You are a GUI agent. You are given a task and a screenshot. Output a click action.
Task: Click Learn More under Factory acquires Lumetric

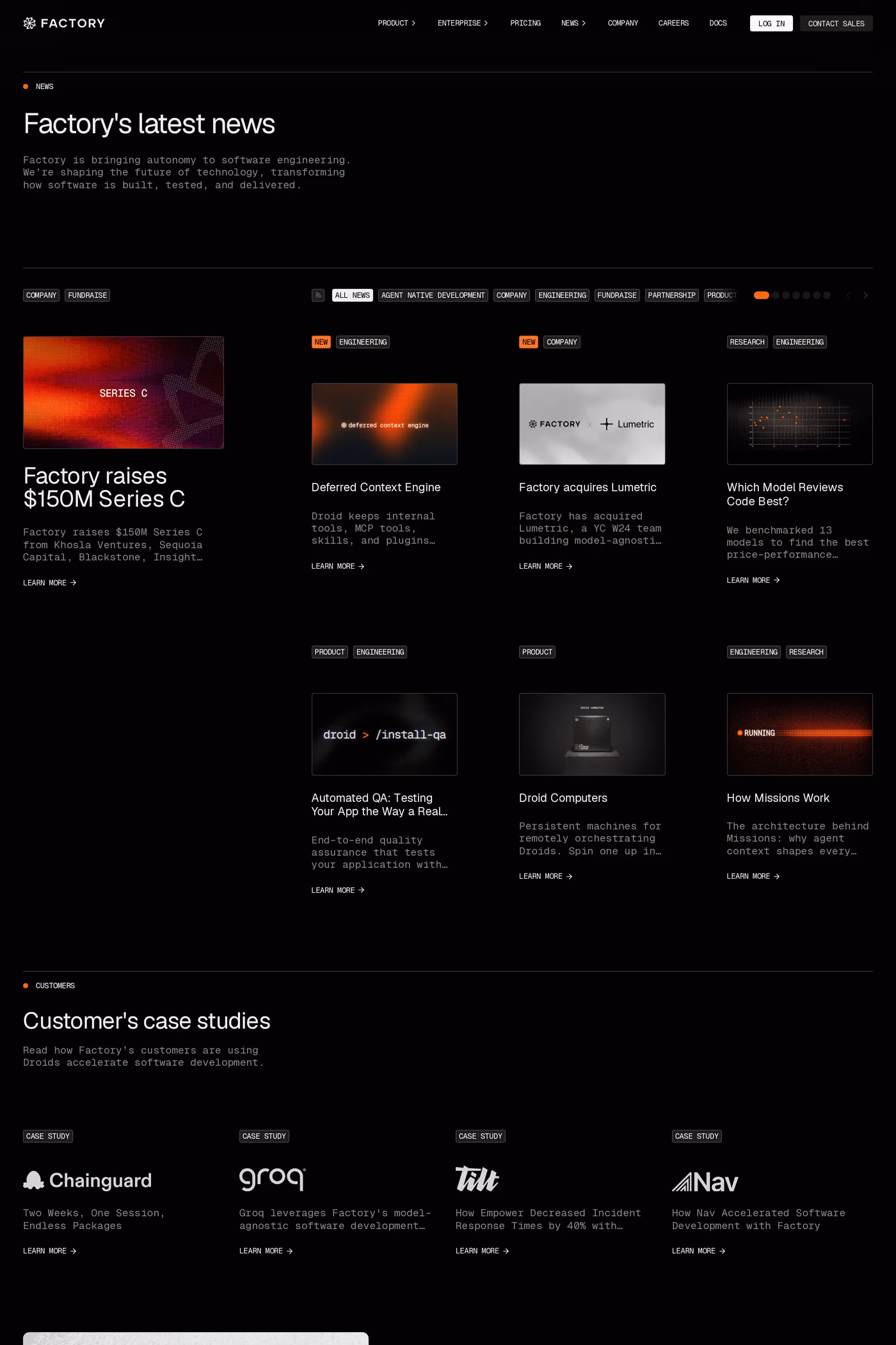pos(546,566)
